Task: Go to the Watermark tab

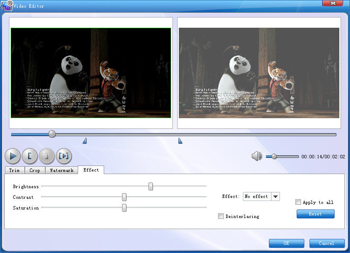Action: [x=62, y=170]
